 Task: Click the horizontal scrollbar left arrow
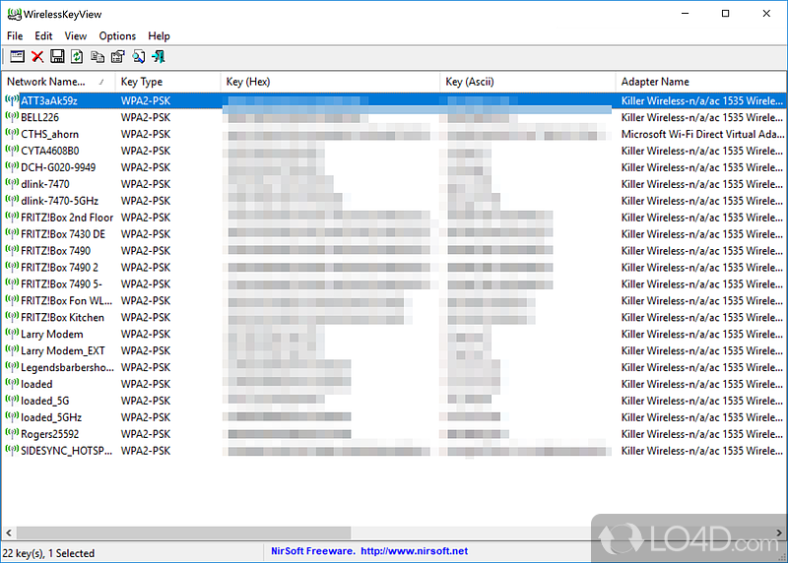pos(9,532)
